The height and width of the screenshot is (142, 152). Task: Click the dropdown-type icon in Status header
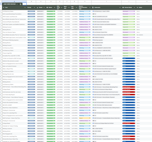(47, 8)
